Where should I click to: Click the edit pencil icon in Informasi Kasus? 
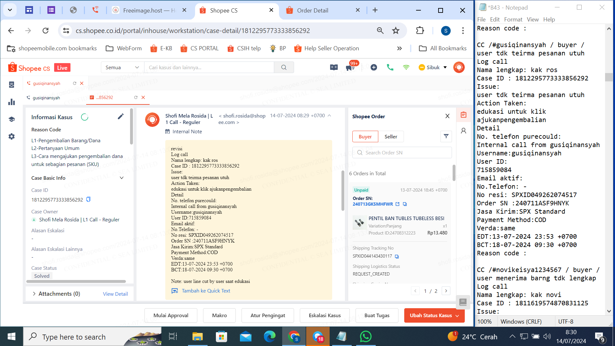120,117
